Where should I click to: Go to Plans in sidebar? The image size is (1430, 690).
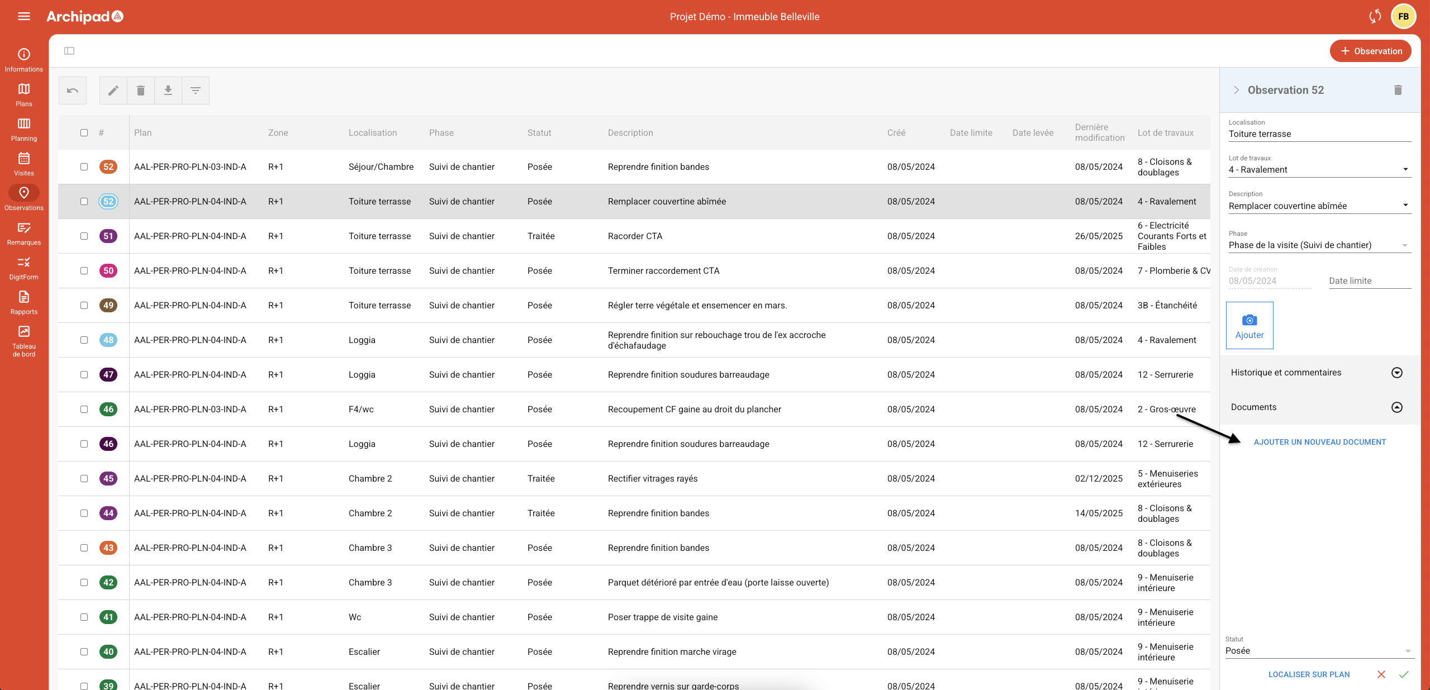[x=24, y=94]
